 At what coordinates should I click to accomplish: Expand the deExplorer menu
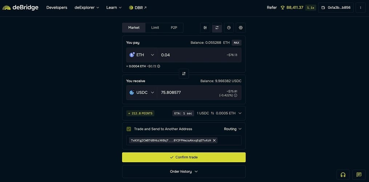pyautogui.click(x=87, y=8)
